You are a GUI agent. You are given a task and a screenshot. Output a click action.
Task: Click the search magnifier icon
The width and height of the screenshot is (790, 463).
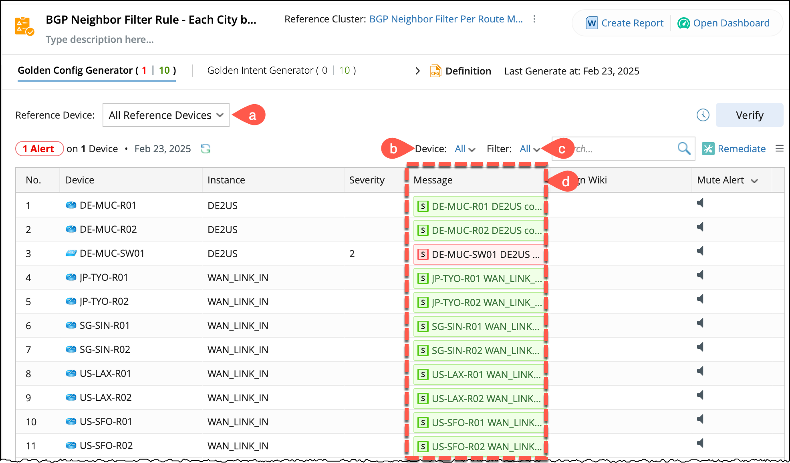683,149
